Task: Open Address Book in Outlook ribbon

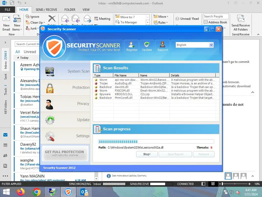Action: coord(215,22)
